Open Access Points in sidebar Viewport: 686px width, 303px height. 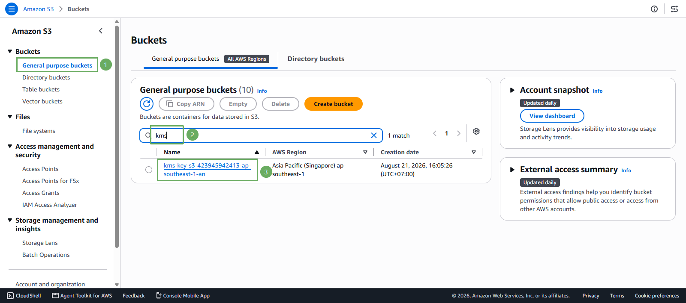coord(40,169)
